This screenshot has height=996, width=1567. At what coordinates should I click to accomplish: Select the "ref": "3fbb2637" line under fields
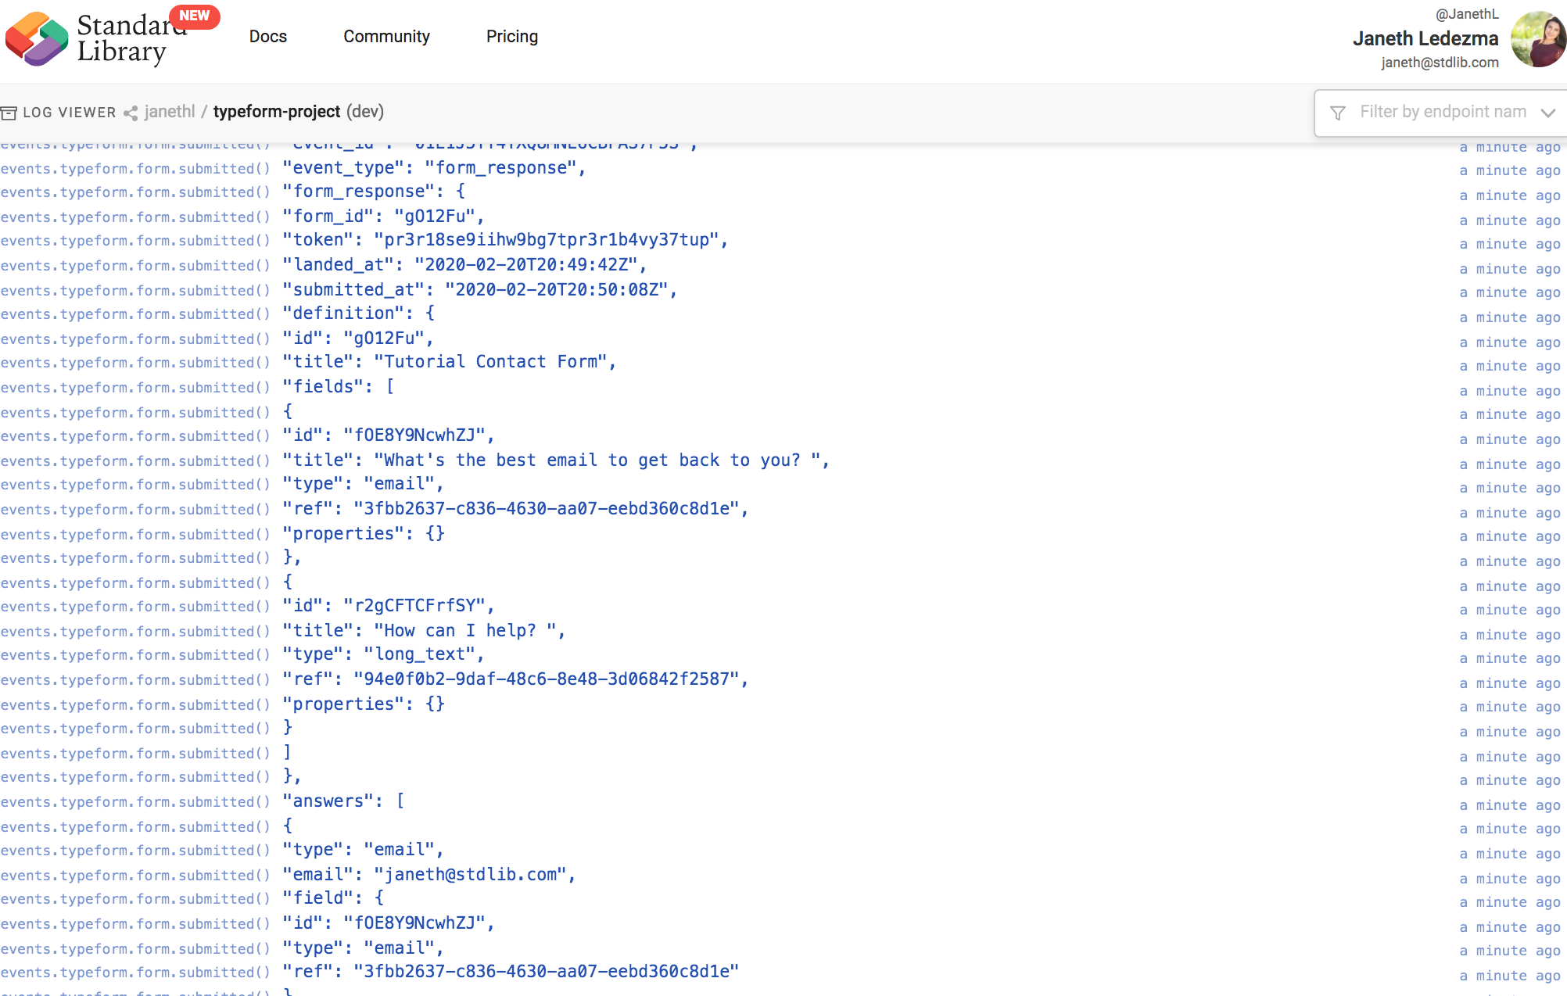coord(515,509)
